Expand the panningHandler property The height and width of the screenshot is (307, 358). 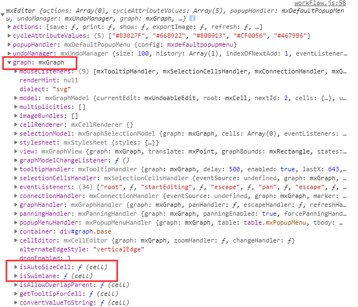point(16,214)
